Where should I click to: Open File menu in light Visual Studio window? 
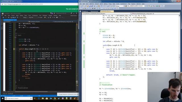click(x=81, y=4)
